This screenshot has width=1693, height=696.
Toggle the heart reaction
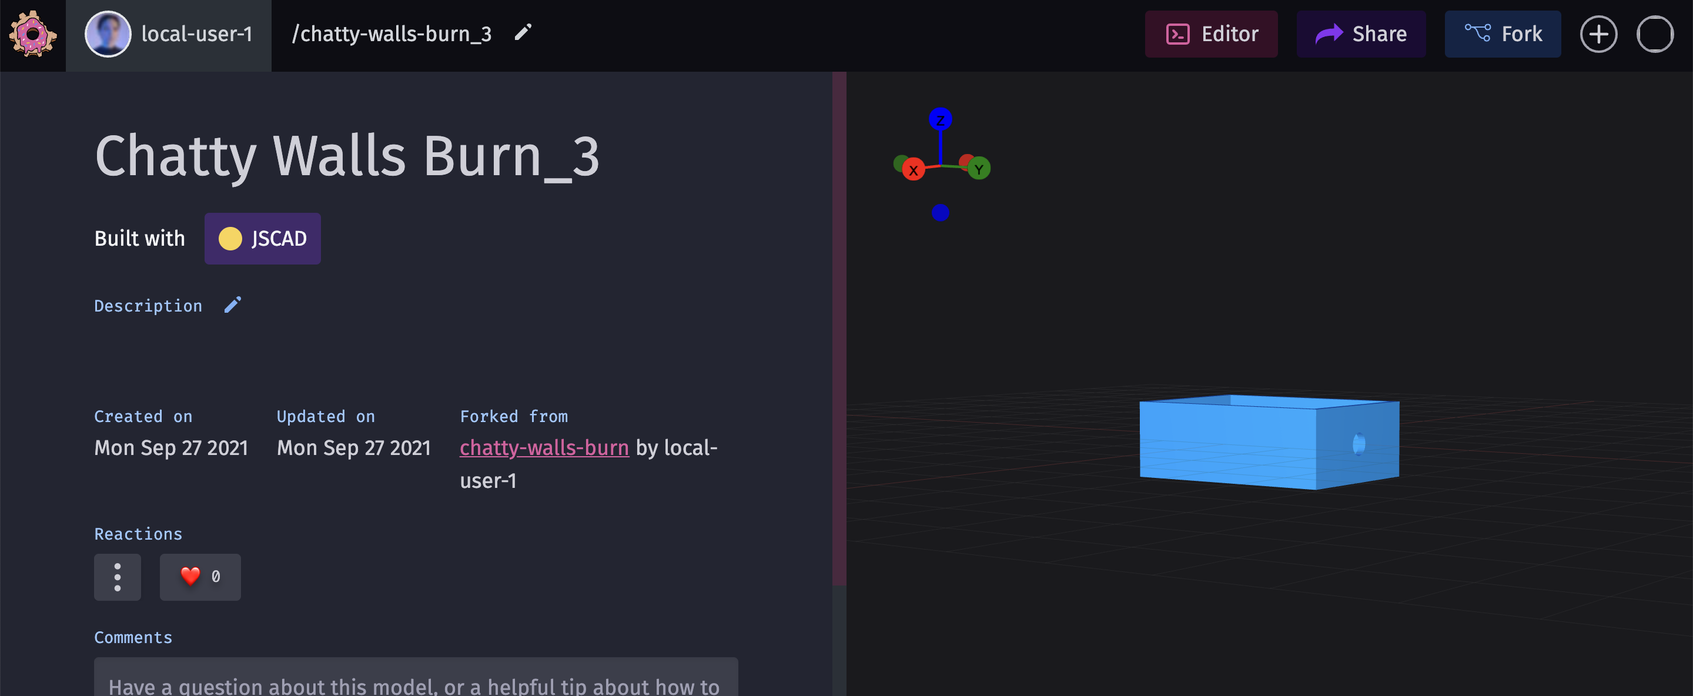[200, 577]
